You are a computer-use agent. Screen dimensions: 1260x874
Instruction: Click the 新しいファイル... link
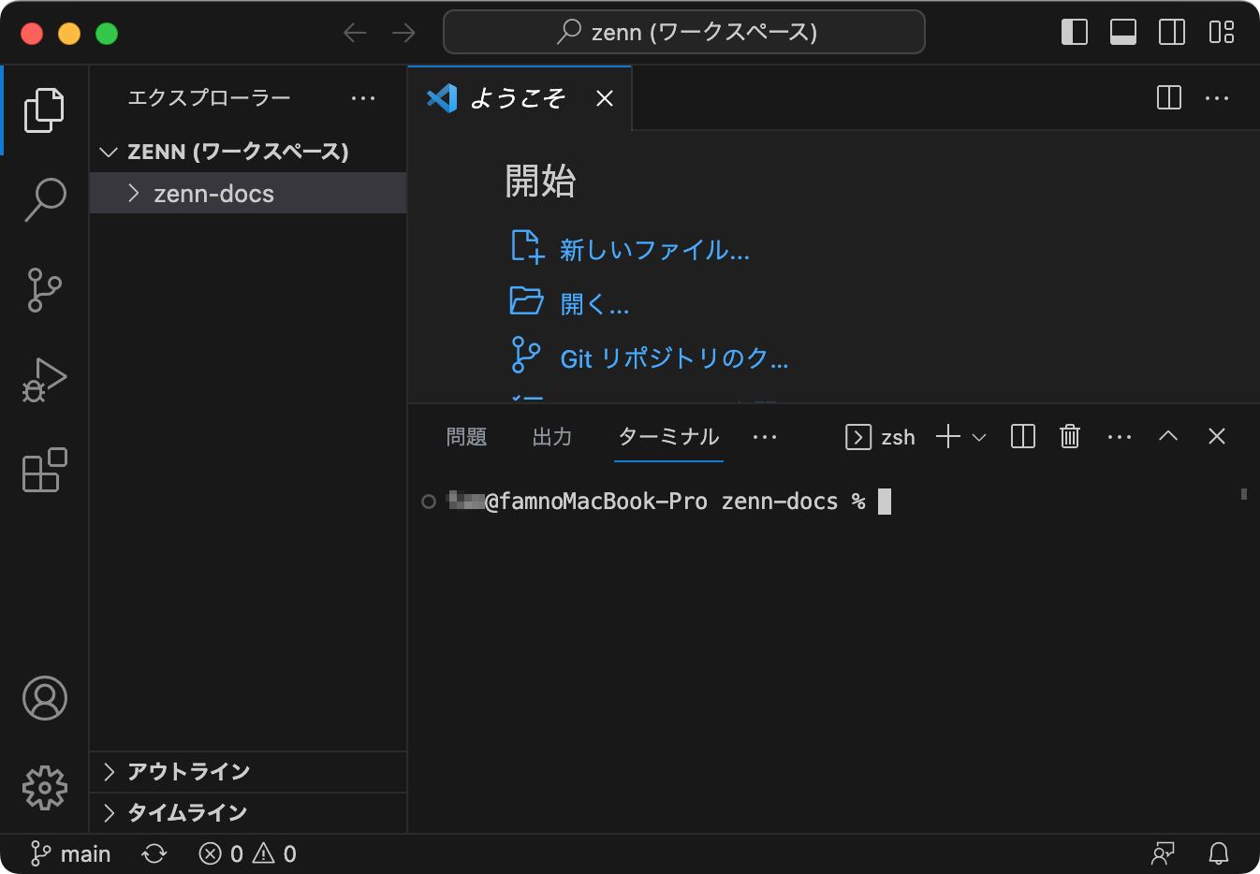[654, 250]
